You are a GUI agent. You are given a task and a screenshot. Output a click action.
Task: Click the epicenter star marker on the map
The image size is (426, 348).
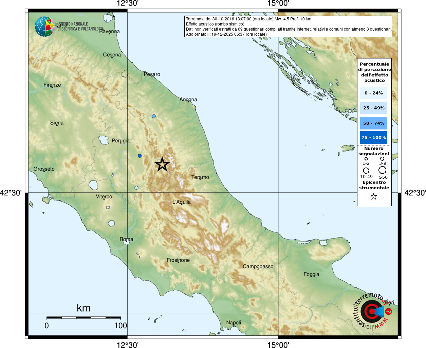coord(162,164)
